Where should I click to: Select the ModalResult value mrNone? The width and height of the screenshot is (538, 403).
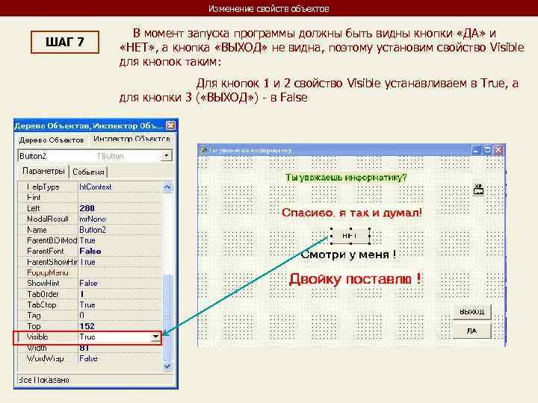coord(93,219)
